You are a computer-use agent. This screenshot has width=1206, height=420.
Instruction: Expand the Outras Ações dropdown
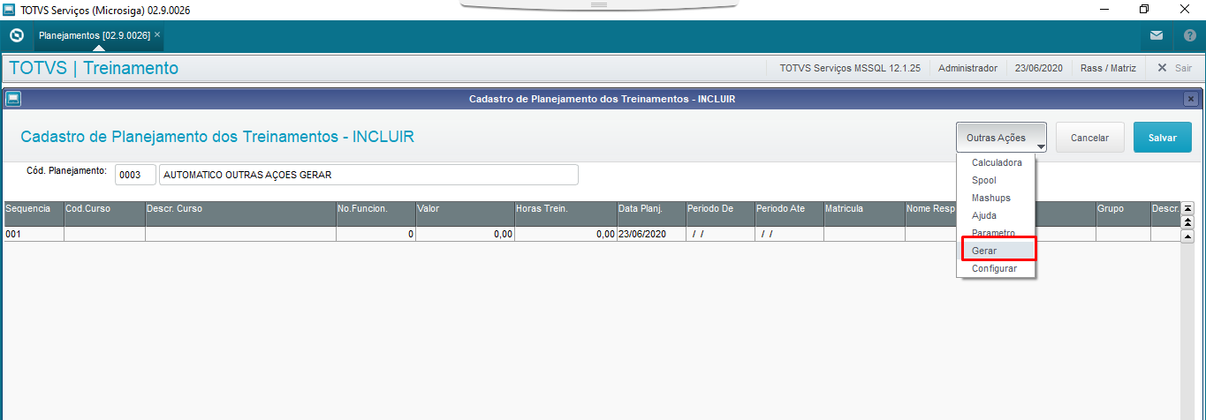tap(1001, 138)
